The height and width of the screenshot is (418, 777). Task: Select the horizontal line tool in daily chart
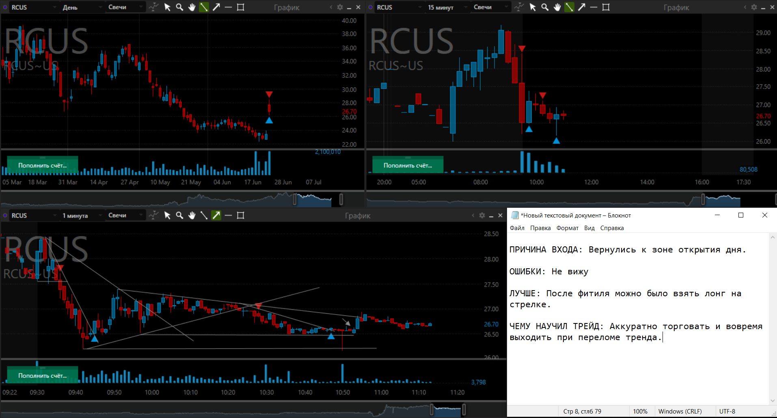pyautogui.click(x=228, y=7)
